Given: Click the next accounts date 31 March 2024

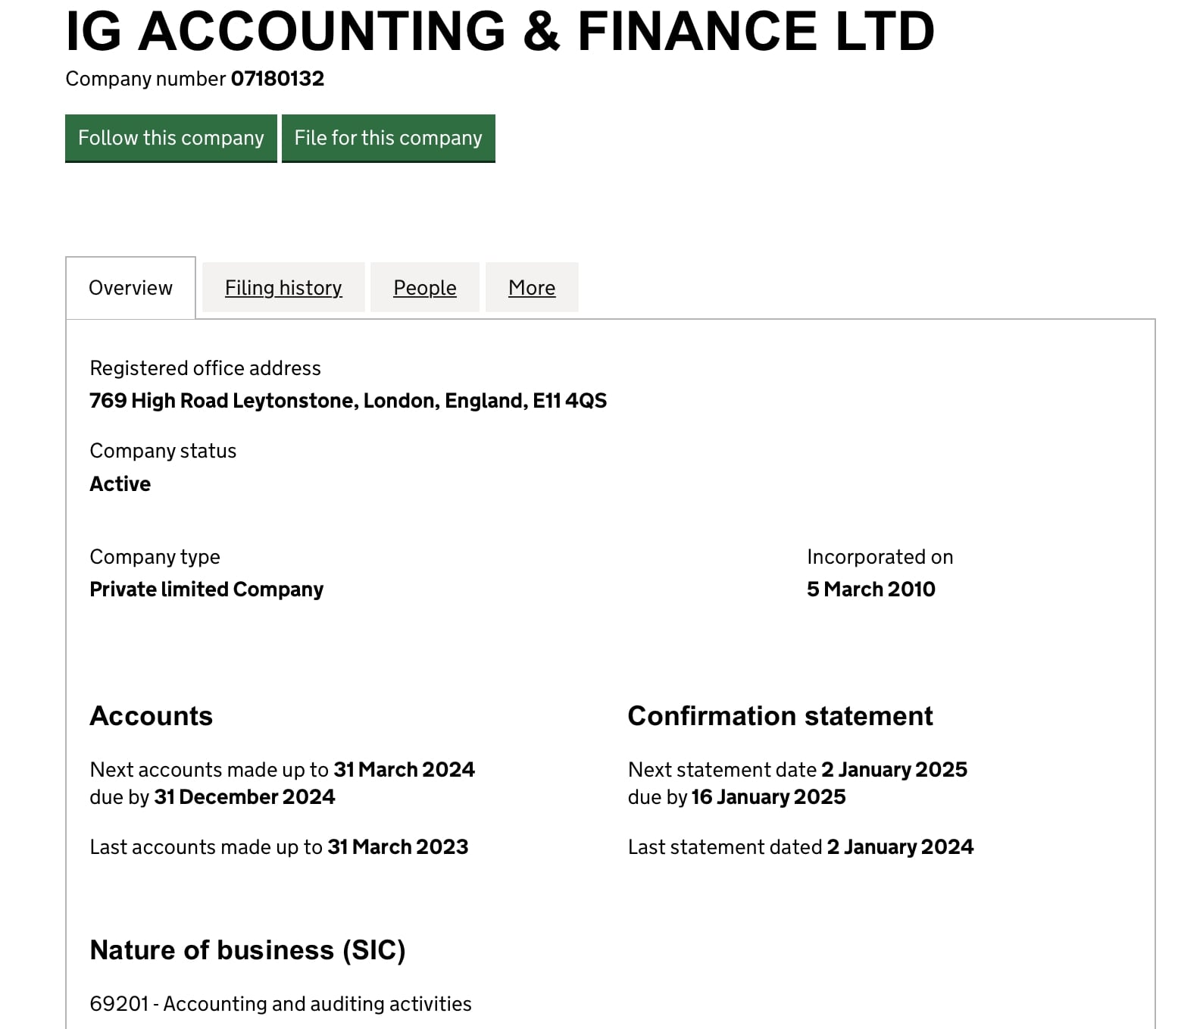Looking at the screenshot, I should (x=404, y=770).
